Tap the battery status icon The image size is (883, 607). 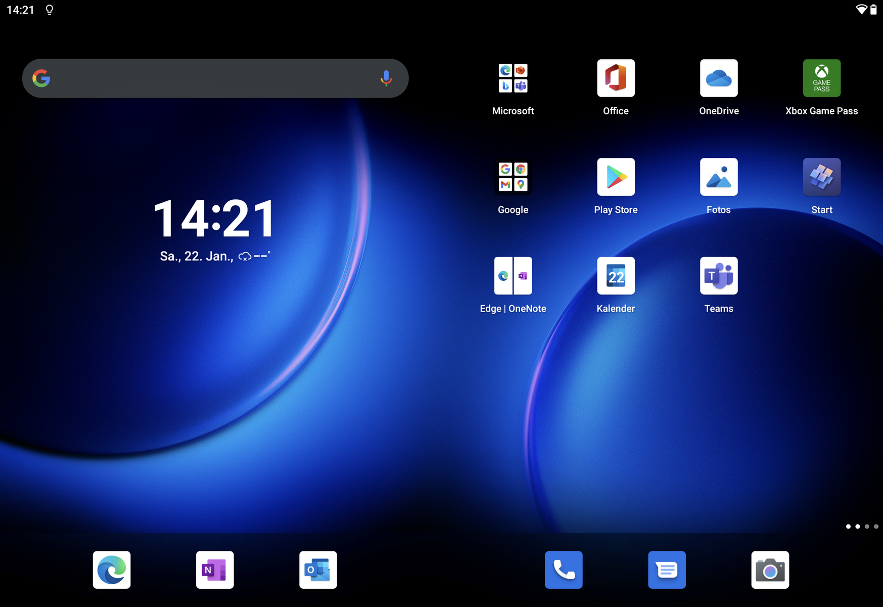click(873, 10)
